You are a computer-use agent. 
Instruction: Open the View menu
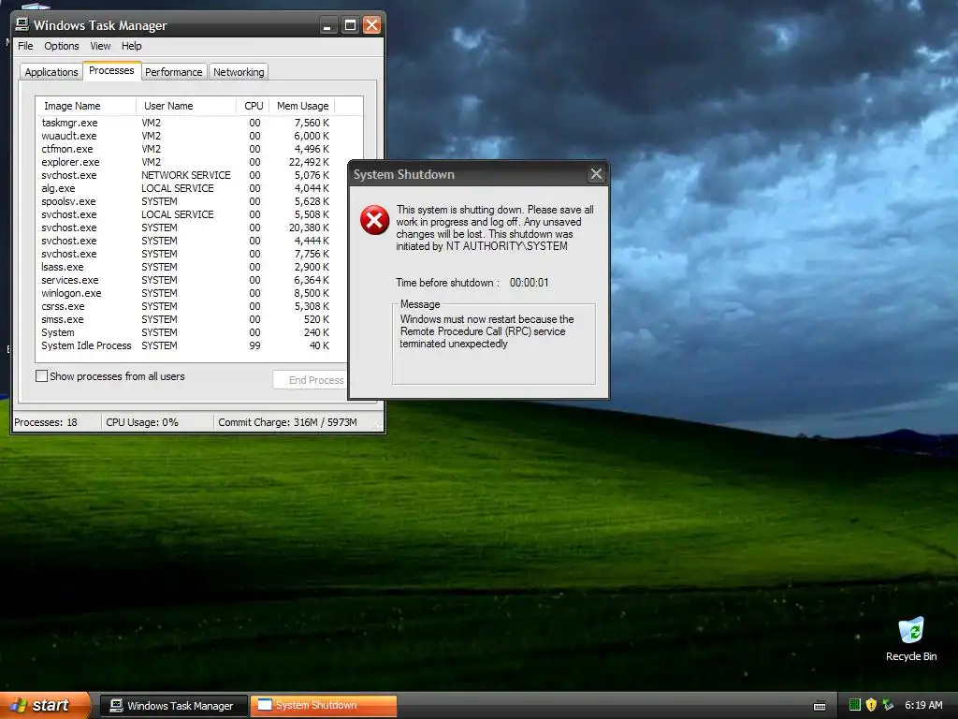pyautogui.click(x=100, y=46)
